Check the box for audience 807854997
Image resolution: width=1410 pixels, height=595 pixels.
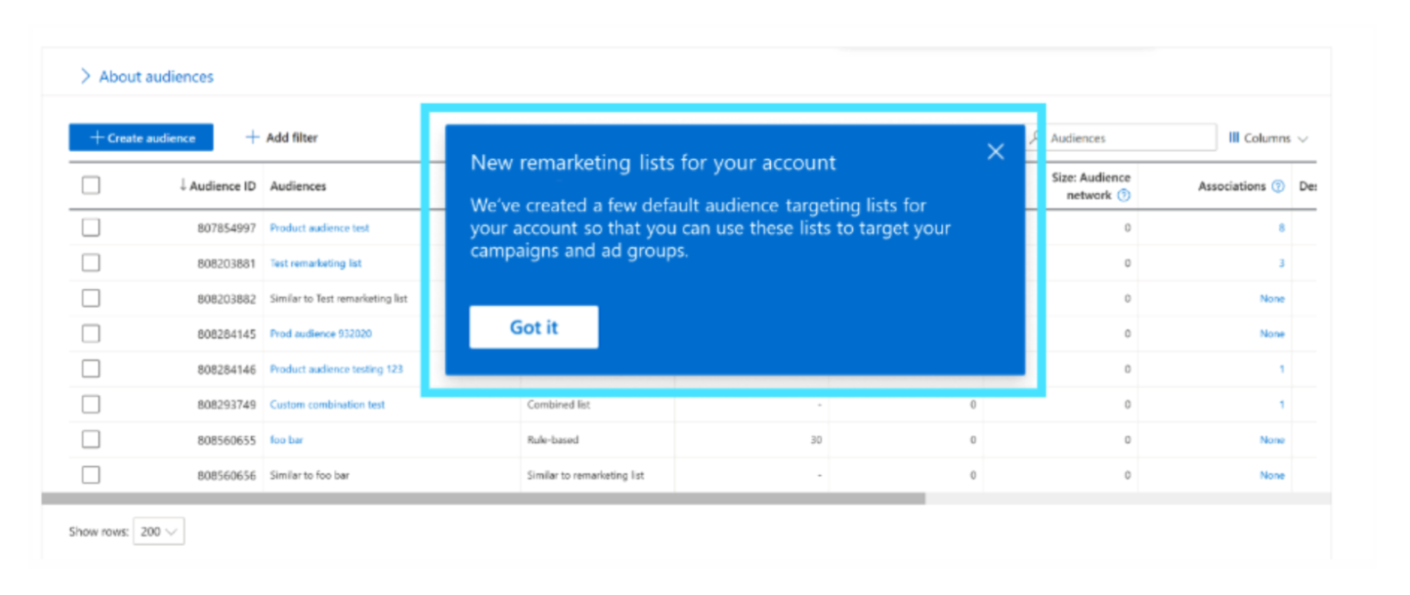pyautogui.click(x=91, y=228)
